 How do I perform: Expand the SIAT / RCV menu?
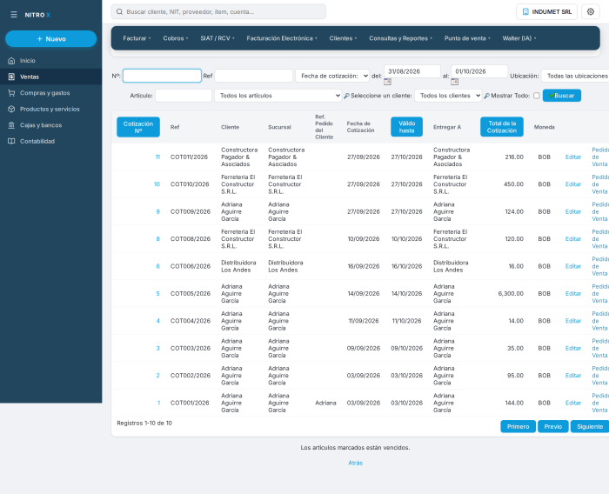point(217,38)
